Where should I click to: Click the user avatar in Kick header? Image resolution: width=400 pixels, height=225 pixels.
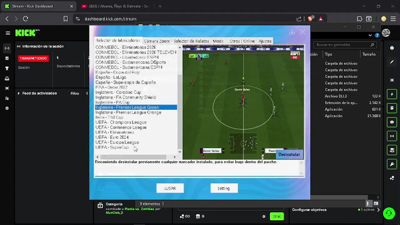pos(386,33)
